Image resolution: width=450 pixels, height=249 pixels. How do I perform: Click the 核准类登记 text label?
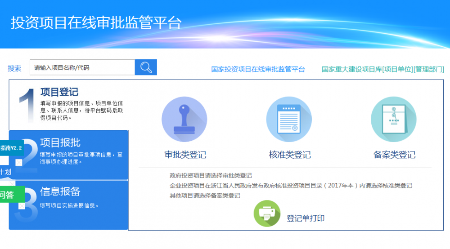[x=290, y=155]
